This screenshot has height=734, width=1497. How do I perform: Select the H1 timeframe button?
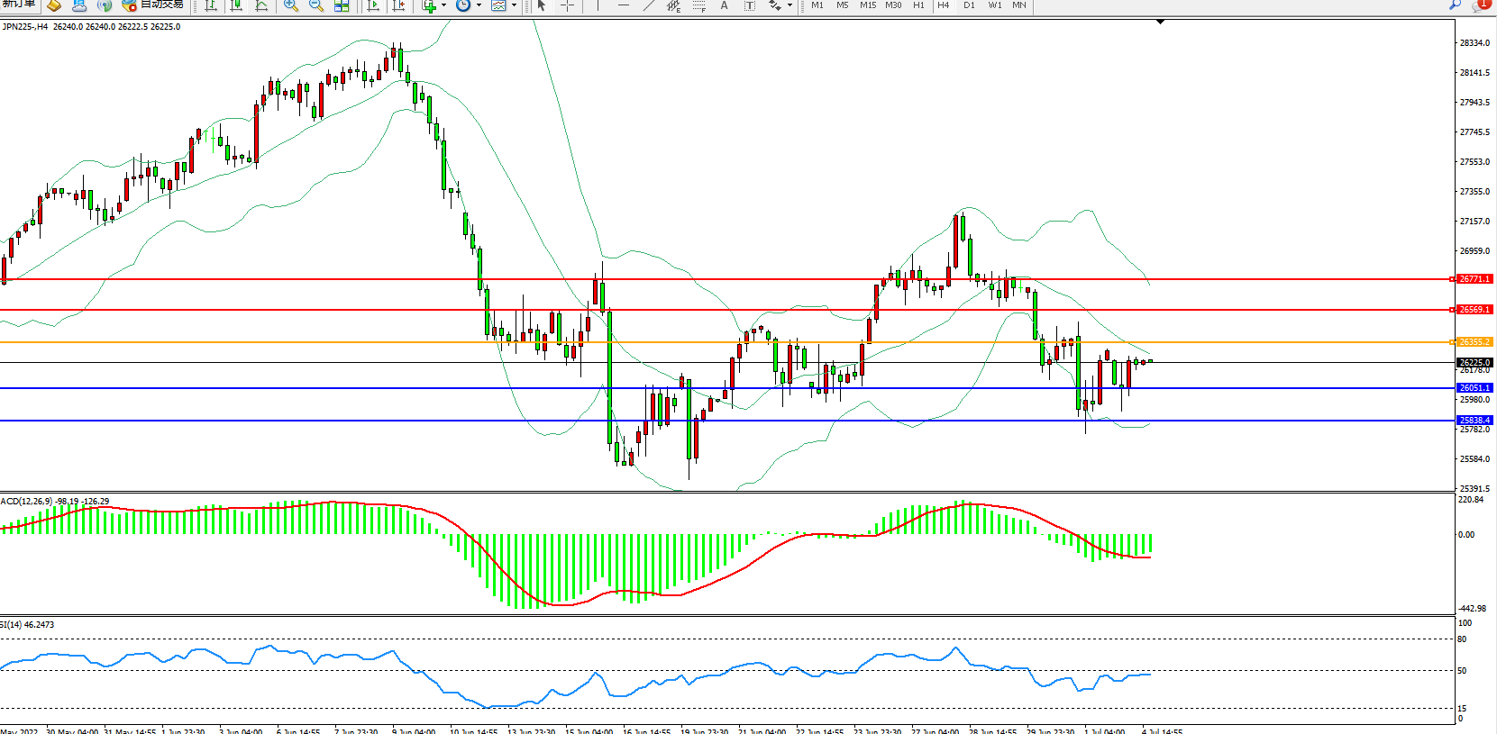click(918, 5)
